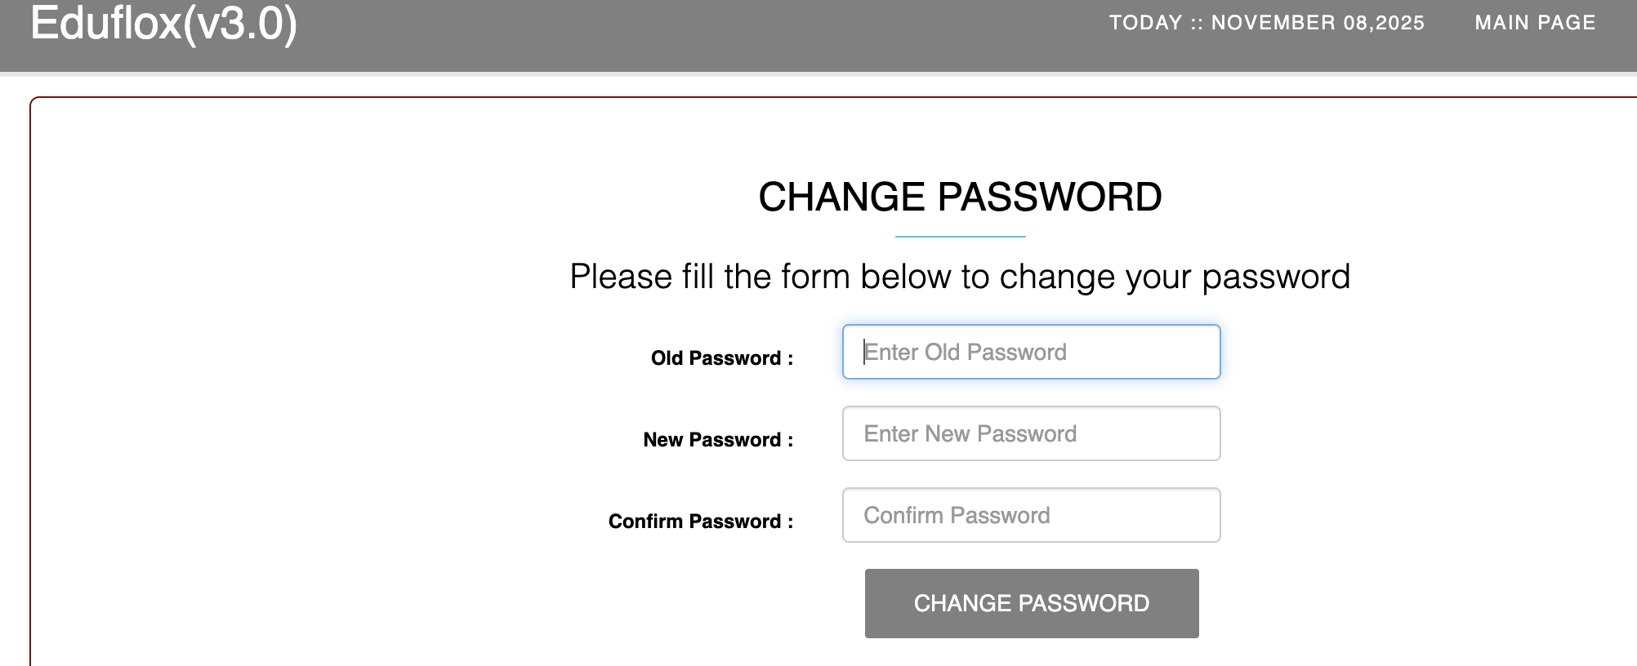Click the 'Please fill the form below' instruction

pos(960,277)
